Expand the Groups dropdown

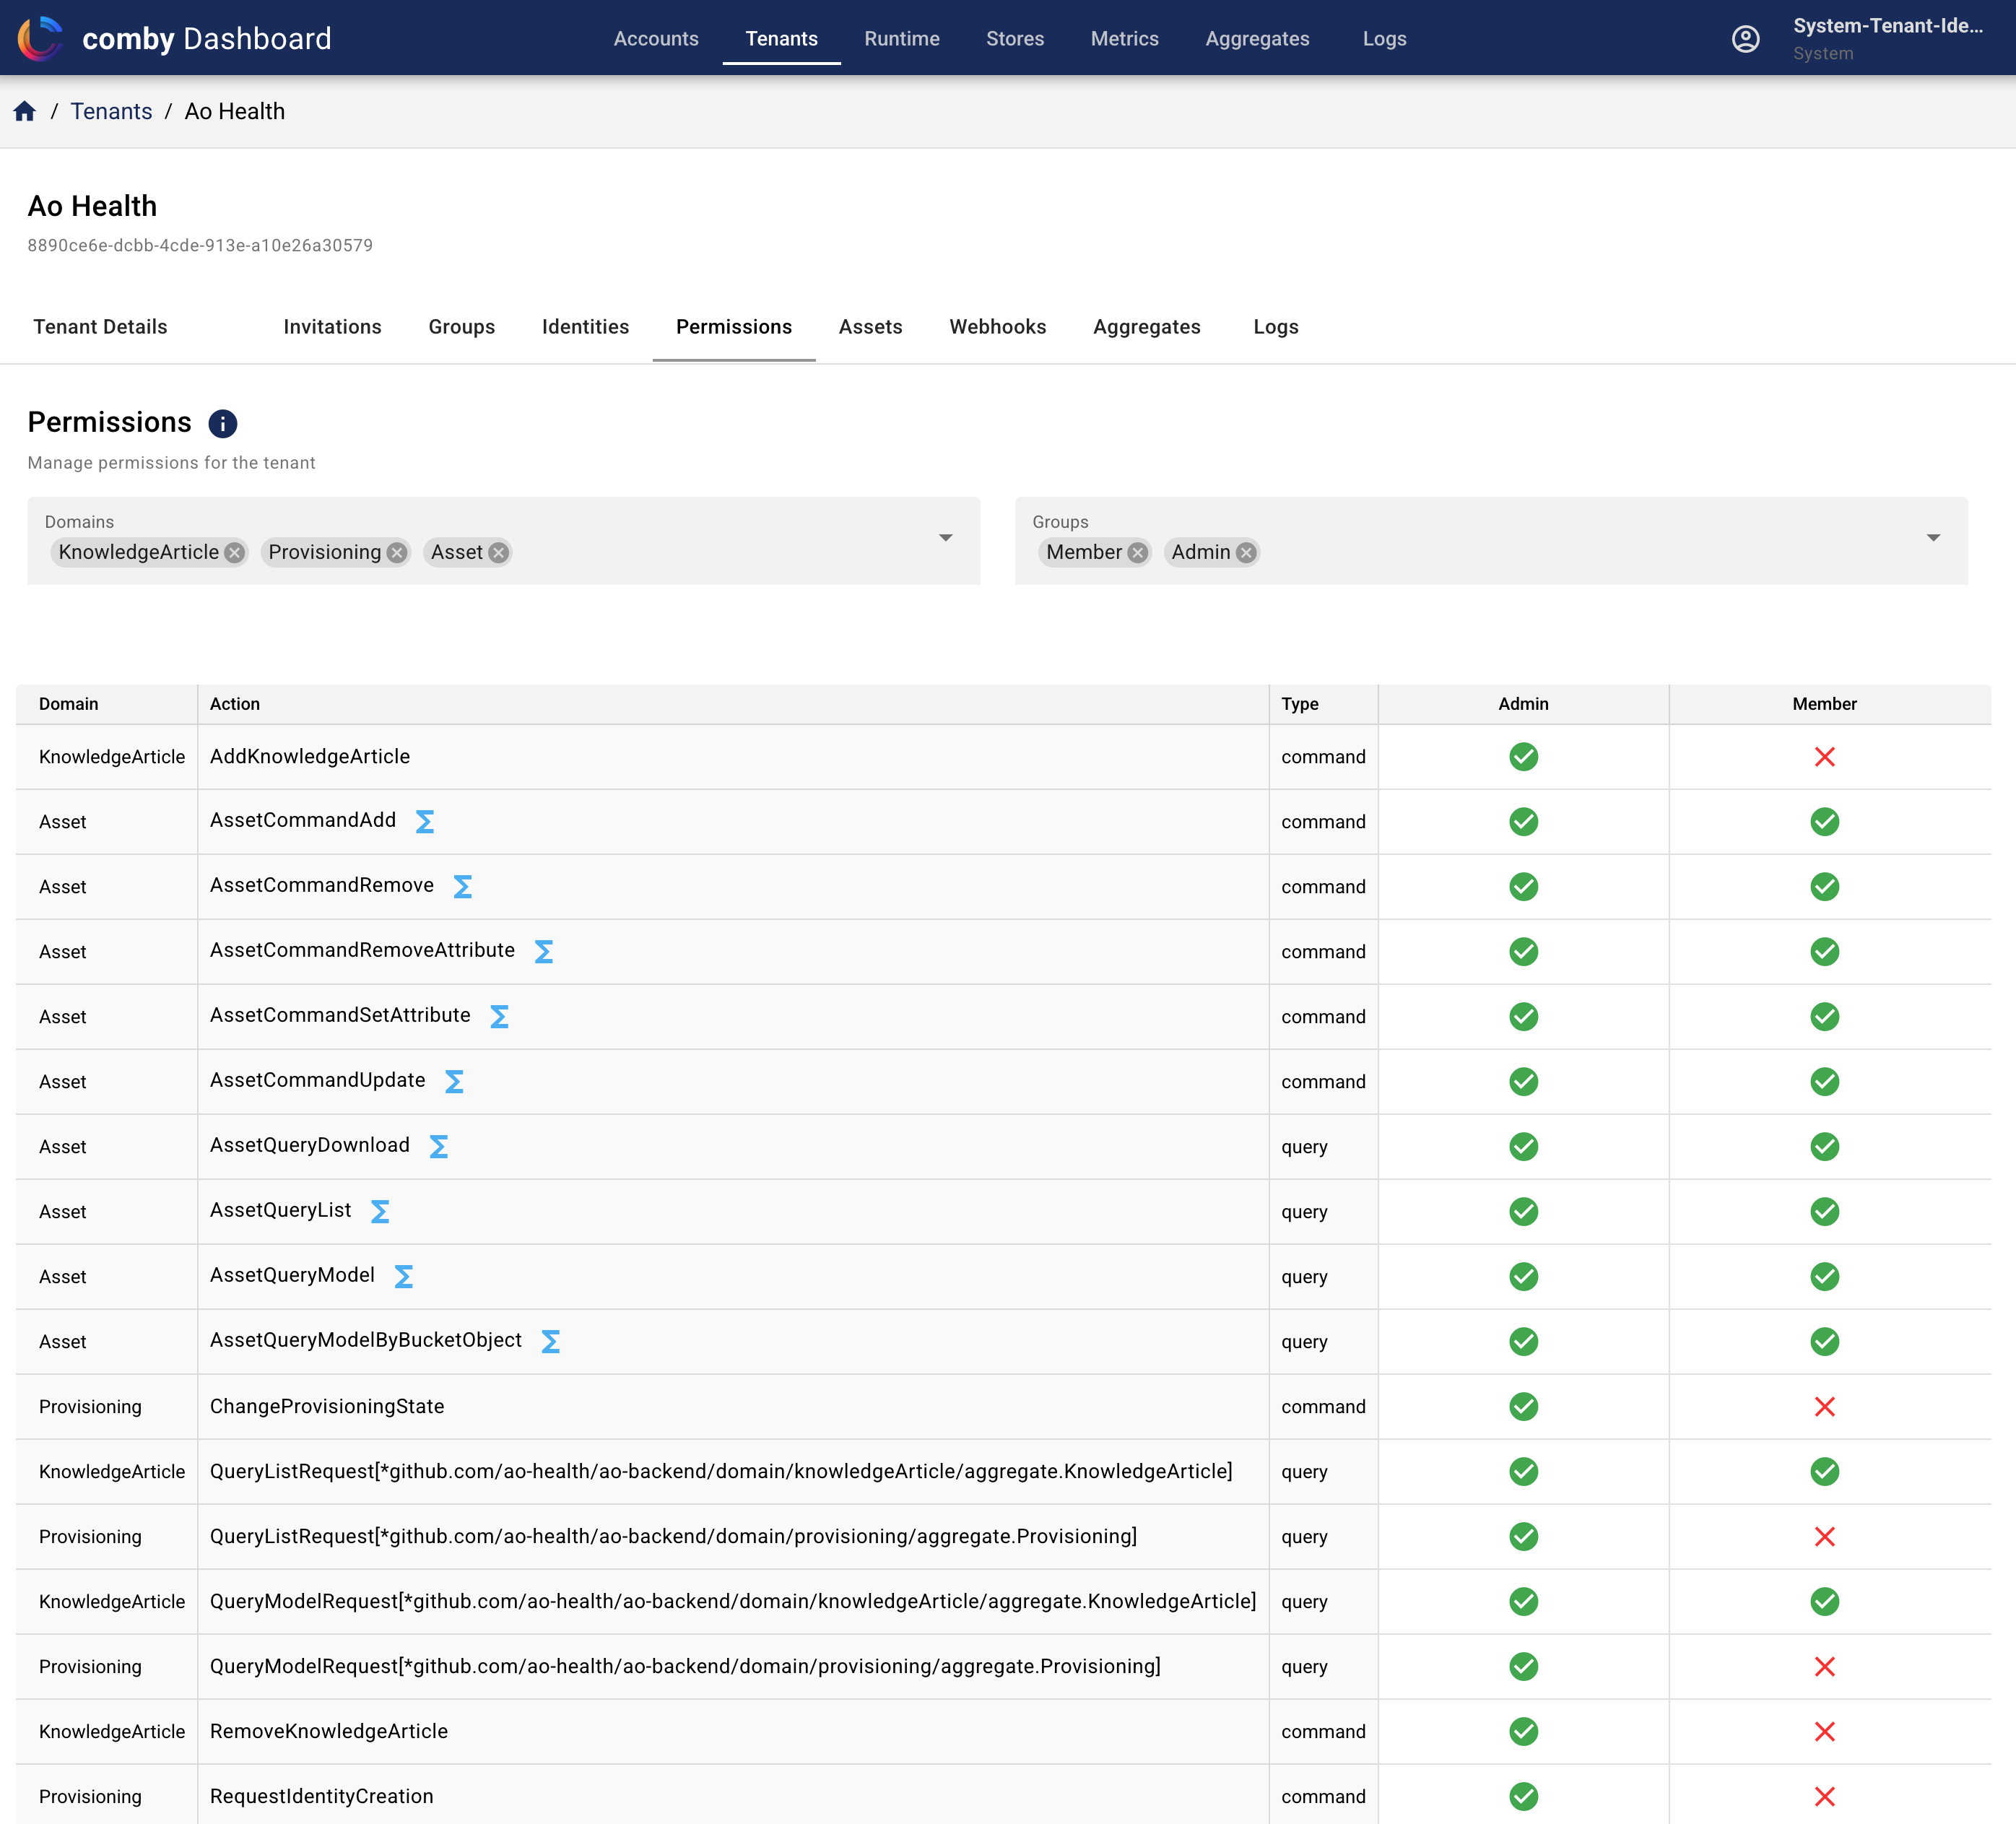[x=1934, y=538]
